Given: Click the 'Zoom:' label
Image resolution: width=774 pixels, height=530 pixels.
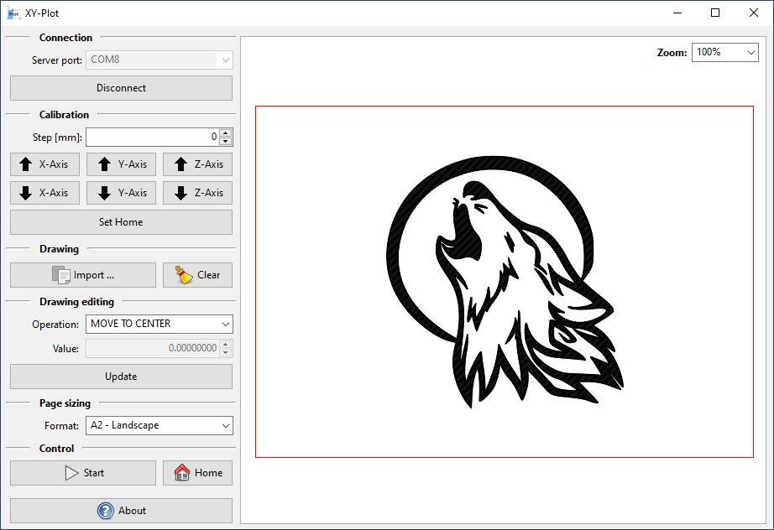Looking at the screenshot, I should 672,53.
